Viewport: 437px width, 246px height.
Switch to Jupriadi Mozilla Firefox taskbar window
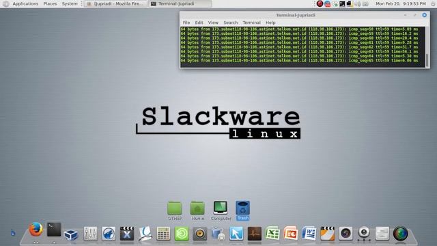115,4
